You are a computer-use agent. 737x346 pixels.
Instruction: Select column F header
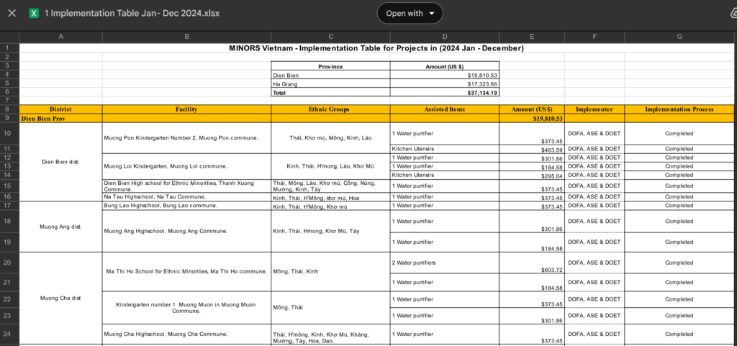[x=594, y=37]
